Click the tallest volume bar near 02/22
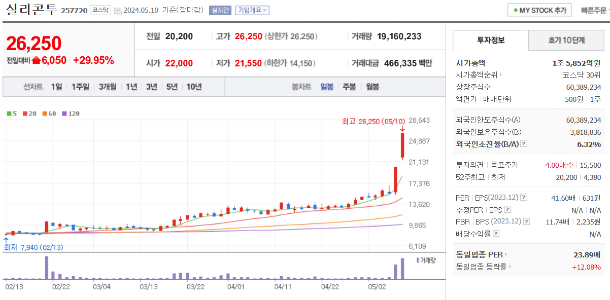The image size is (610, 300). pyautogui.click(x=46, y=268)
